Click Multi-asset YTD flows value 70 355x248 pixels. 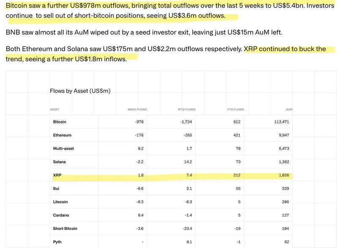[238, 149]
